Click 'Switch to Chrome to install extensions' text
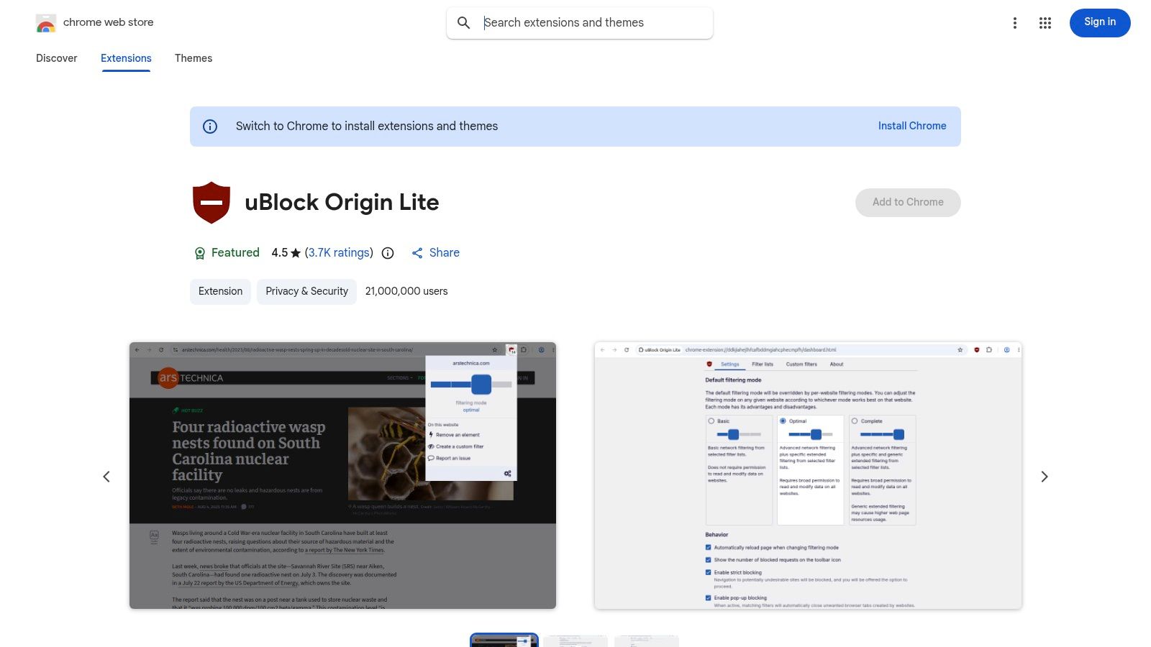1151x647 pixels. [367, 127]
